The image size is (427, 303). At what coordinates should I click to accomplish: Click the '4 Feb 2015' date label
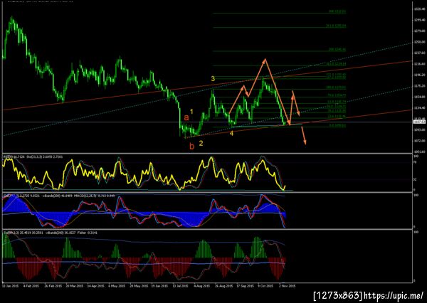31,286
